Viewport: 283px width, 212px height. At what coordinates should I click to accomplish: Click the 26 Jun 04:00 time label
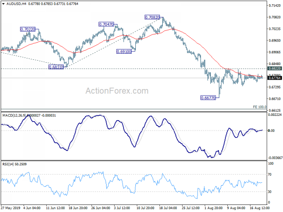pos(100,208)
